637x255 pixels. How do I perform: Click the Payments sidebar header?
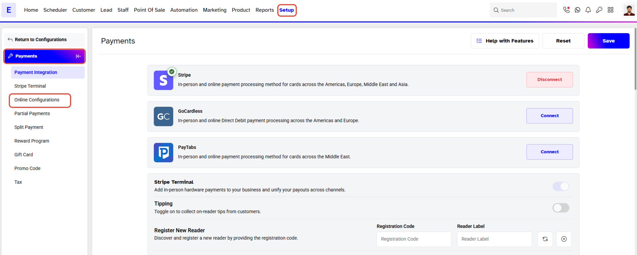pos(44,56)
